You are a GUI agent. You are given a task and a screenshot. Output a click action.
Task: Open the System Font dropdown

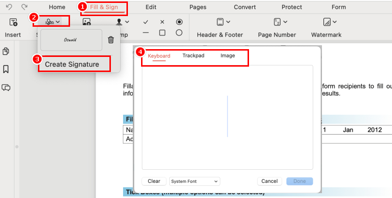[195, 181]
